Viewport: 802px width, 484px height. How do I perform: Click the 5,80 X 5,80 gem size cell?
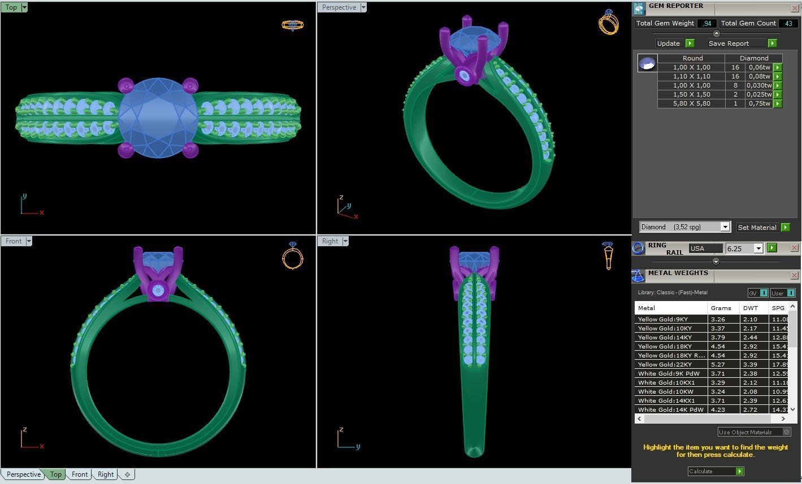coord(691,103)
